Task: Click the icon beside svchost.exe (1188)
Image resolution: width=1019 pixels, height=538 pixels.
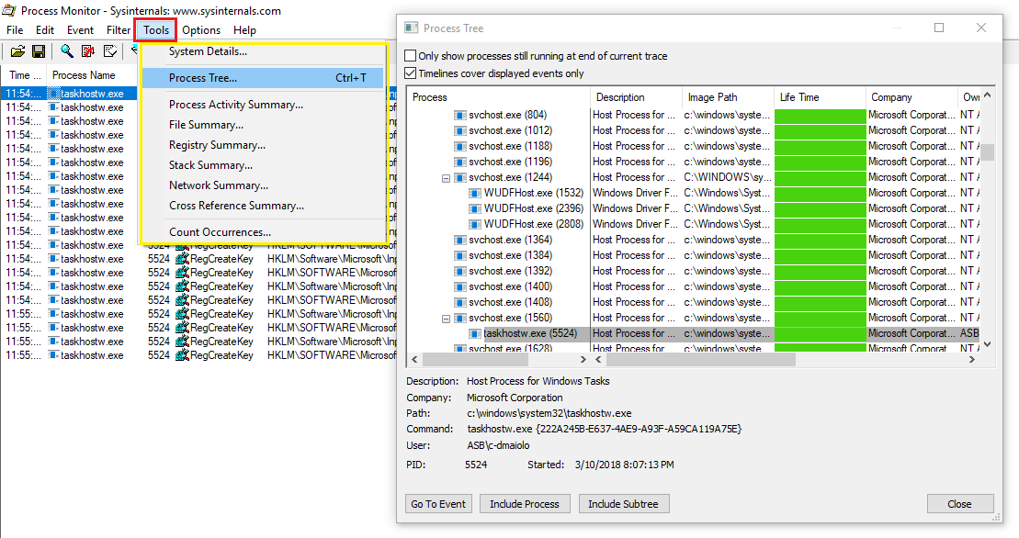Action: coord(459,146)
